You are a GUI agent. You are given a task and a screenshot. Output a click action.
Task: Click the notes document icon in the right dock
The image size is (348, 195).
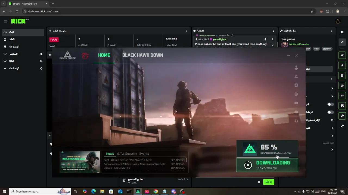(x=342, y=76)
